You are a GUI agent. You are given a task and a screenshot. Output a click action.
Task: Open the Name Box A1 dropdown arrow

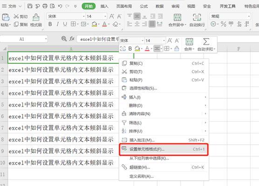pos(46,39)
